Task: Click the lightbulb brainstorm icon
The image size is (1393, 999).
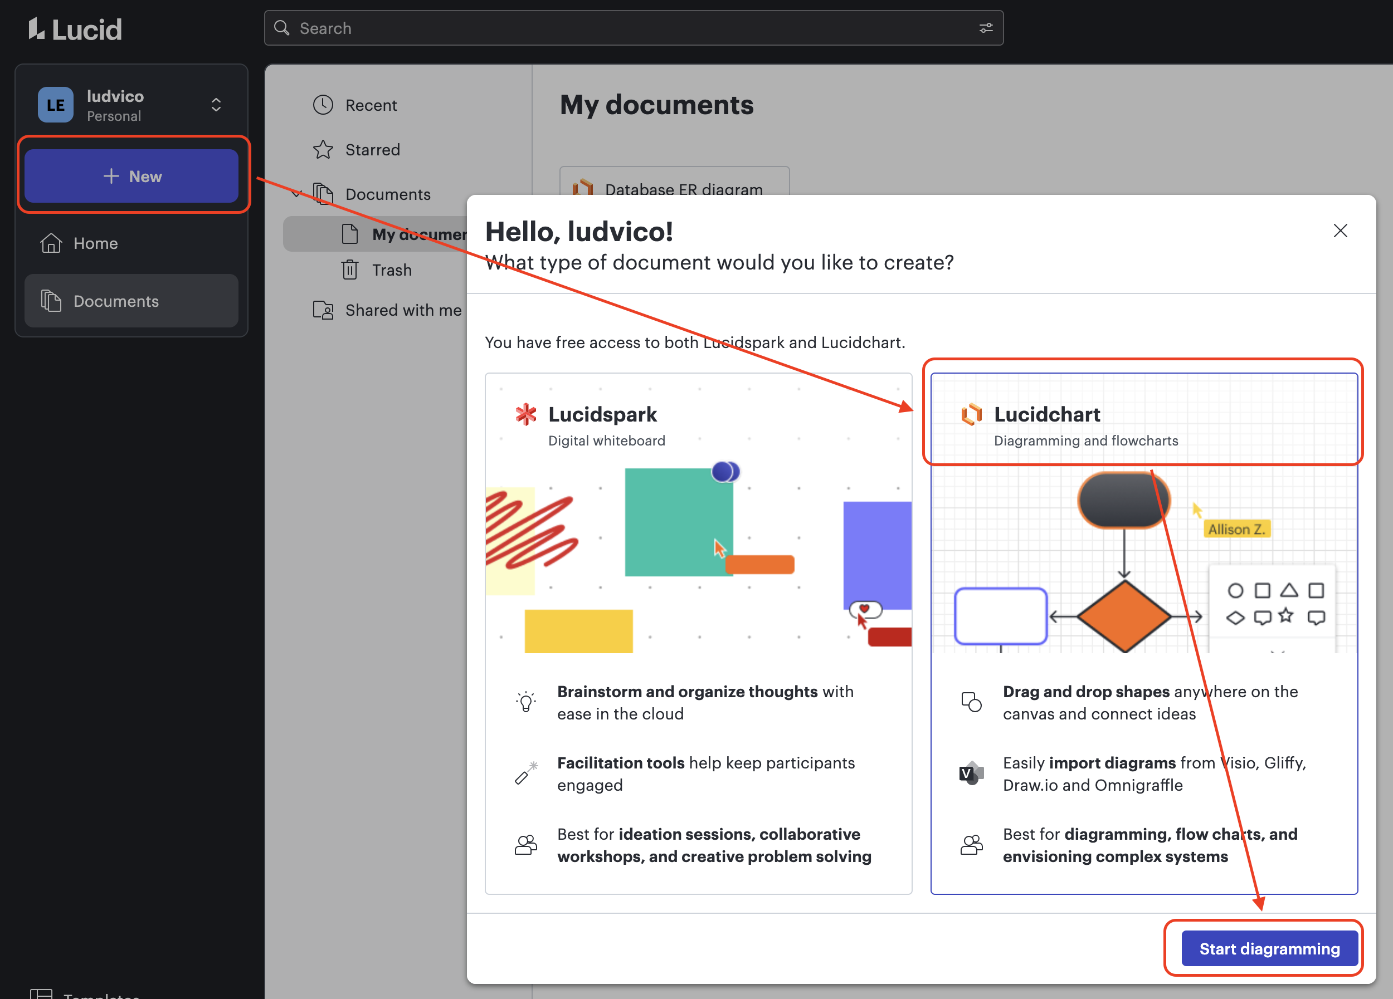Action: pyautogui.click(x=526, y=702)
